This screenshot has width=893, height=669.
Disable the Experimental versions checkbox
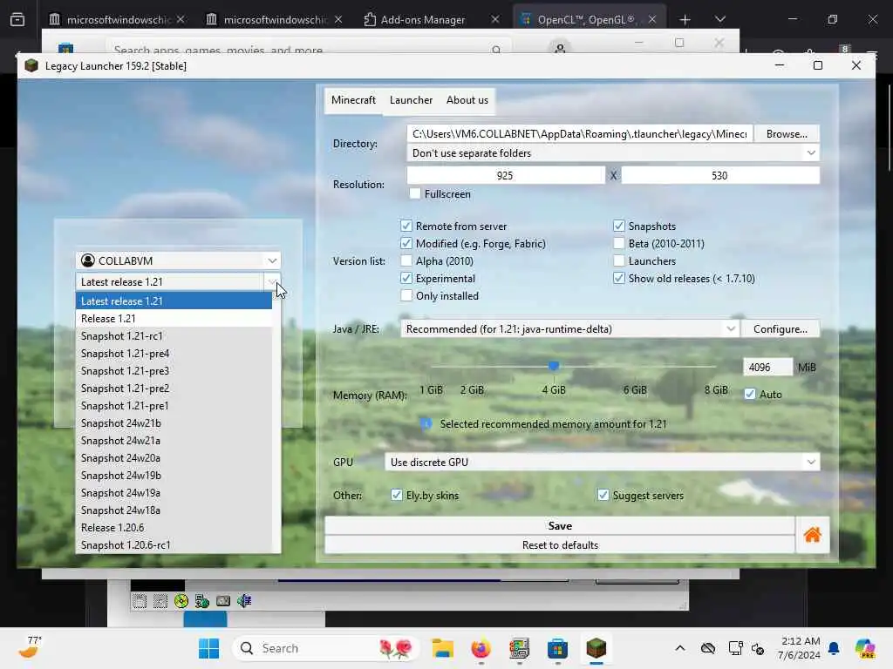coord(406,278)
